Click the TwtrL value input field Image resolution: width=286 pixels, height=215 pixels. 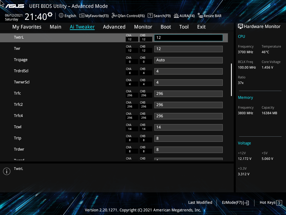pyautogui.click(x=189, y=38)
